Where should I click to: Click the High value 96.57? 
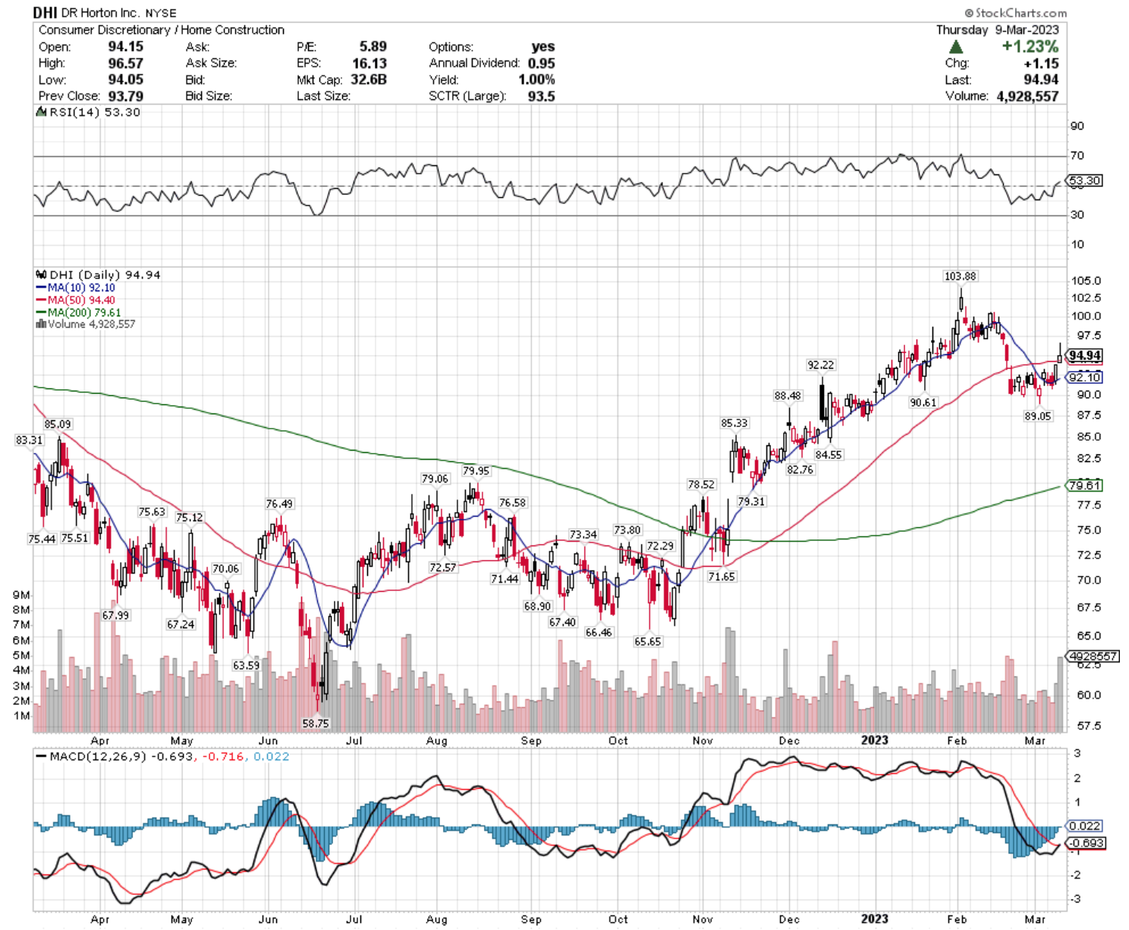(x=126, y=63)
